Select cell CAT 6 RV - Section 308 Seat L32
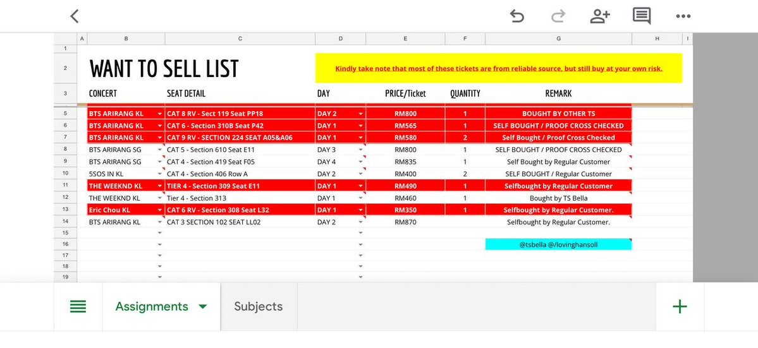The height and width of the screenshot is (348, 758). (x=240, y=210)
